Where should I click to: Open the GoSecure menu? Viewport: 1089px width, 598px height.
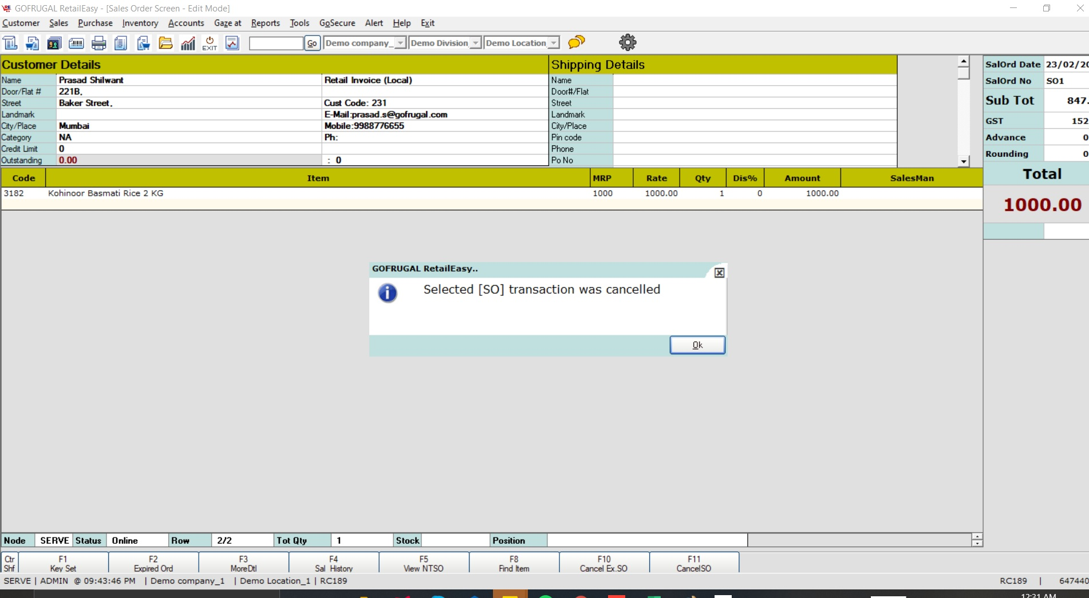click(337, 23)
